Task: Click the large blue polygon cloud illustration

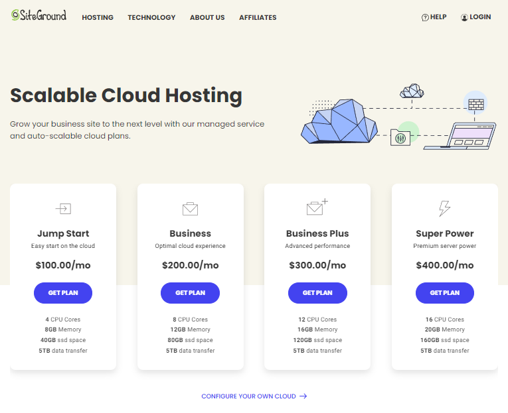Action: [339, 121]
